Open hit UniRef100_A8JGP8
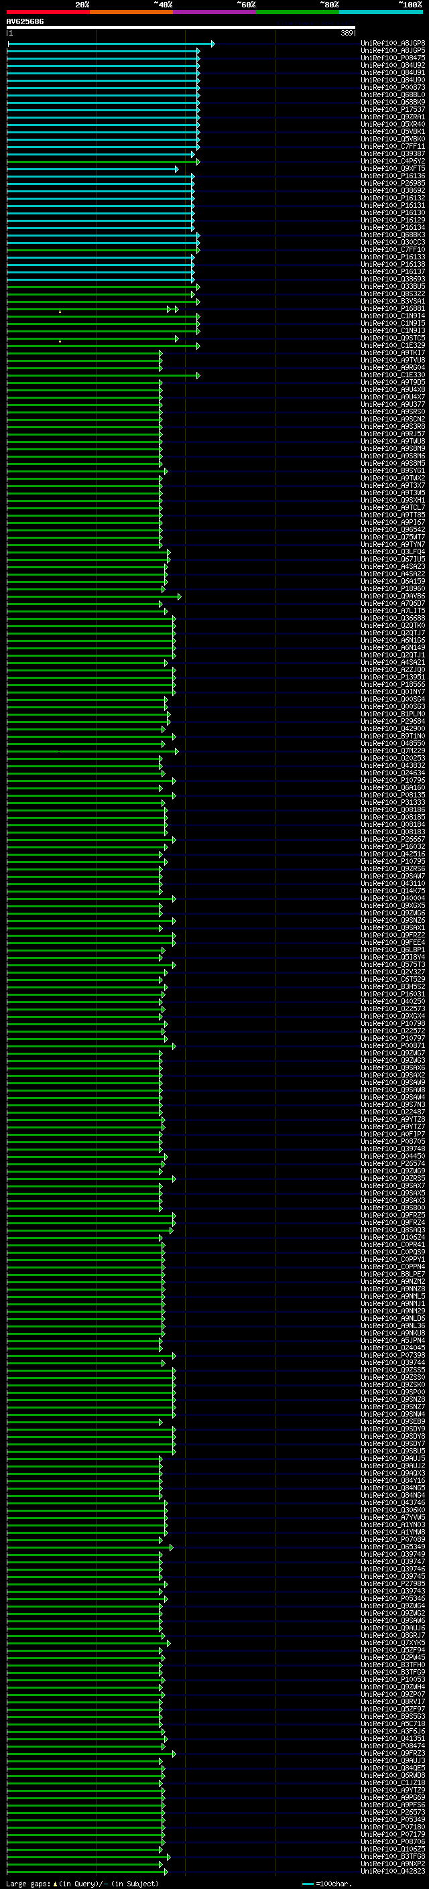This screenshot has height=1889, width=429. click(393, 44)
